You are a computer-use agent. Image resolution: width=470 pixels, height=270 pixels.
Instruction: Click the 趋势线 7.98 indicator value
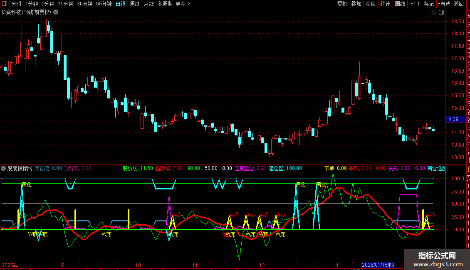click(169, 168)
